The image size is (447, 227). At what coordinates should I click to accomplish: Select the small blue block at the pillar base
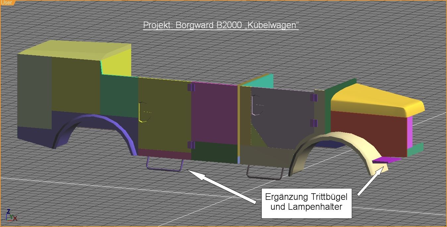click(239, 160)
